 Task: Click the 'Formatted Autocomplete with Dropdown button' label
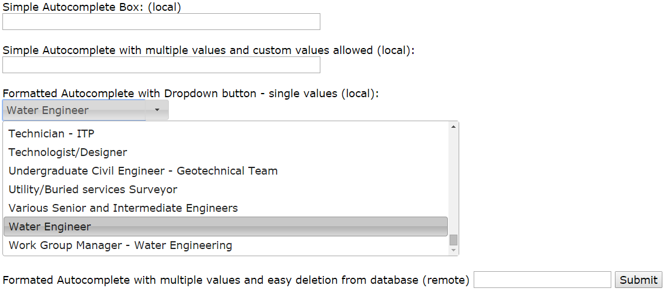(191, 94)
